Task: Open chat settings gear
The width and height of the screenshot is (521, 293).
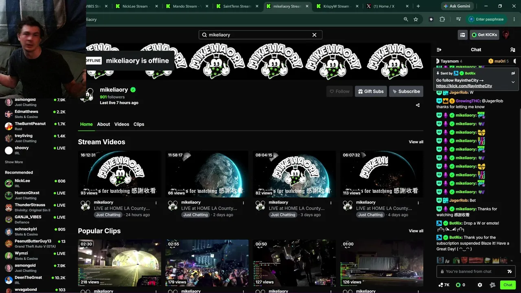Action: click(x=480, y=285)
